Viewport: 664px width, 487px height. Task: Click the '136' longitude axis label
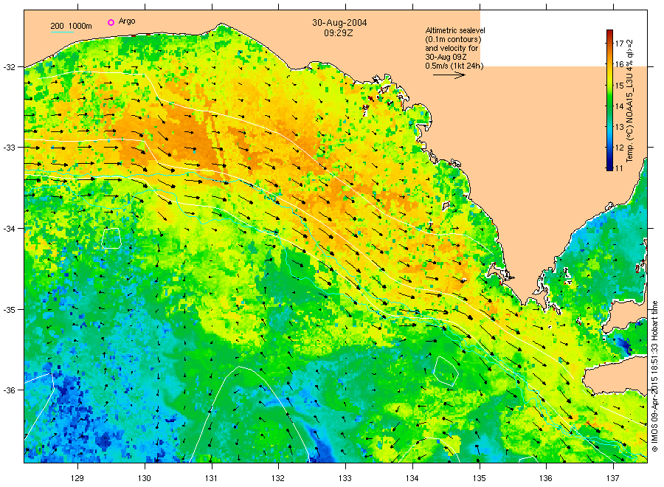[546, 478]
